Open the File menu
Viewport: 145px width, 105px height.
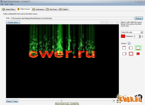[x=2, y=4]
